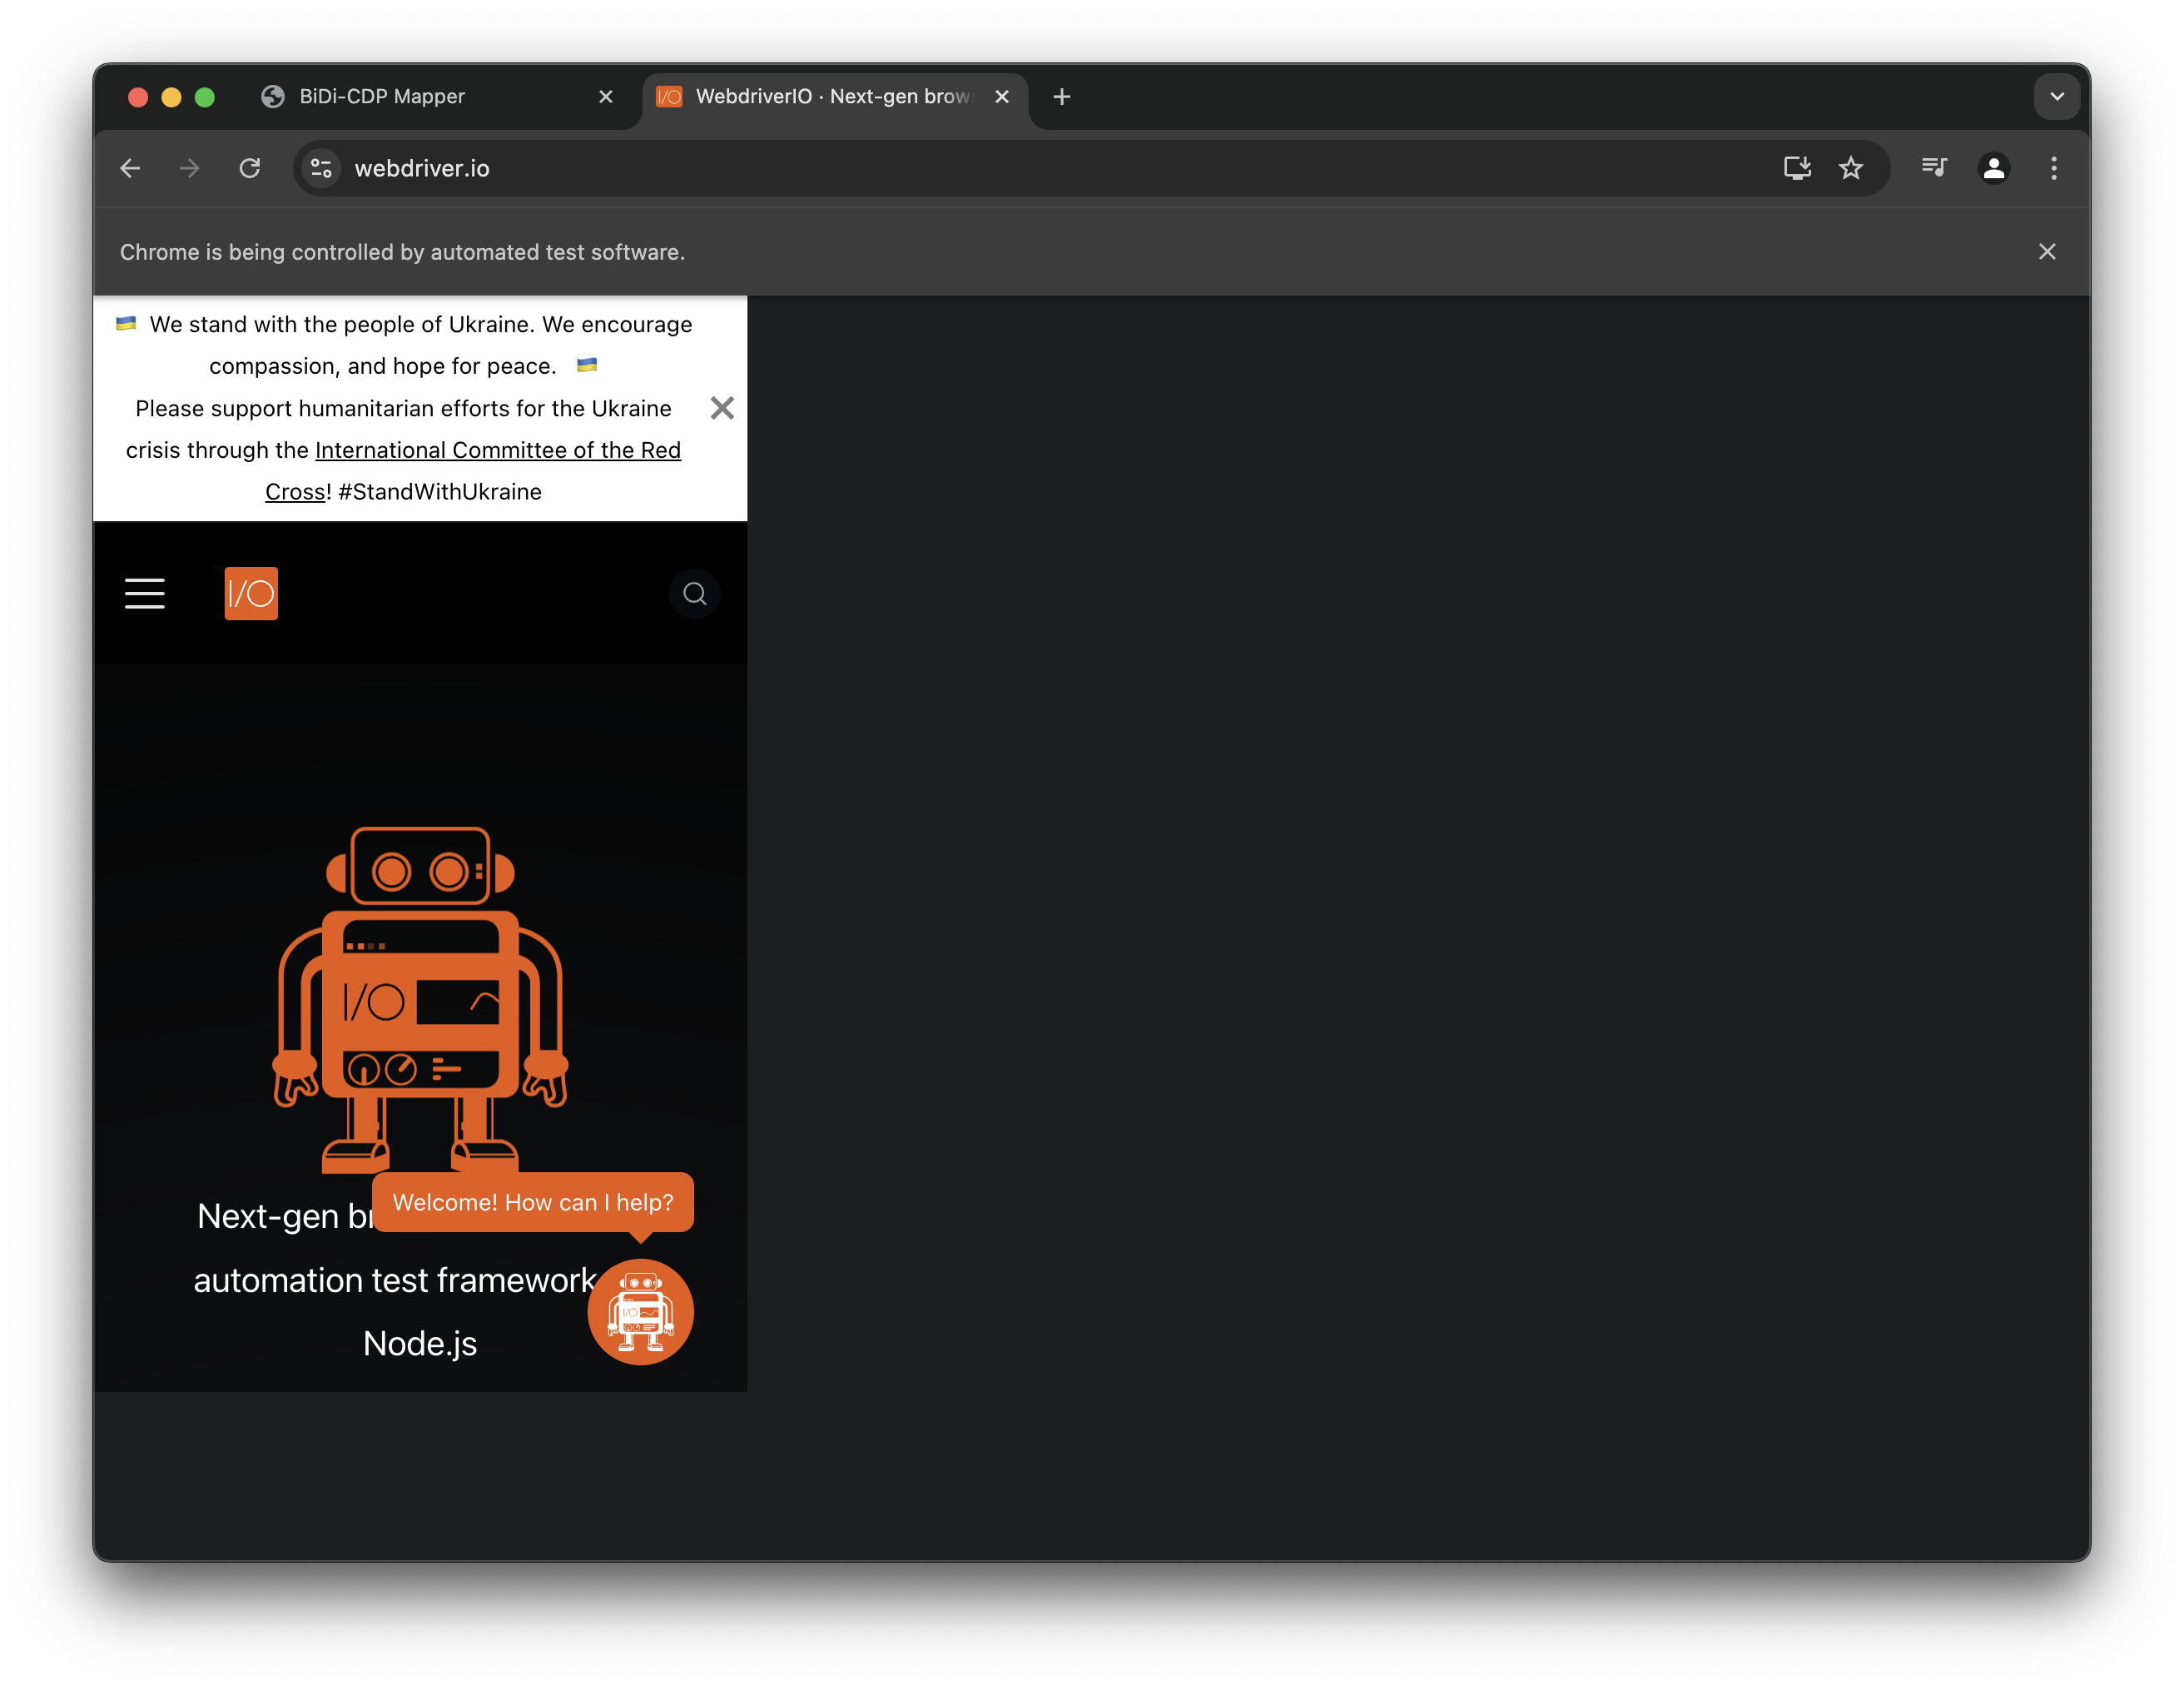Open the chat assistant robot button
The width and height of the screenshot is (2184, 1685).
tap(640, 1311)
